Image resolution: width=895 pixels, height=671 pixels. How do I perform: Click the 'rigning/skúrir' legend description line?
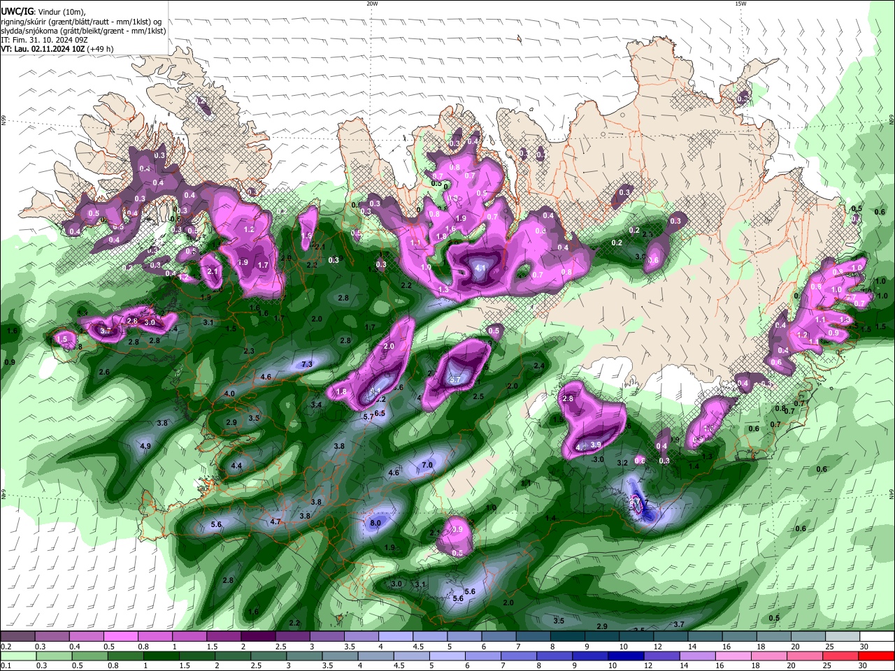coord(80,22)
